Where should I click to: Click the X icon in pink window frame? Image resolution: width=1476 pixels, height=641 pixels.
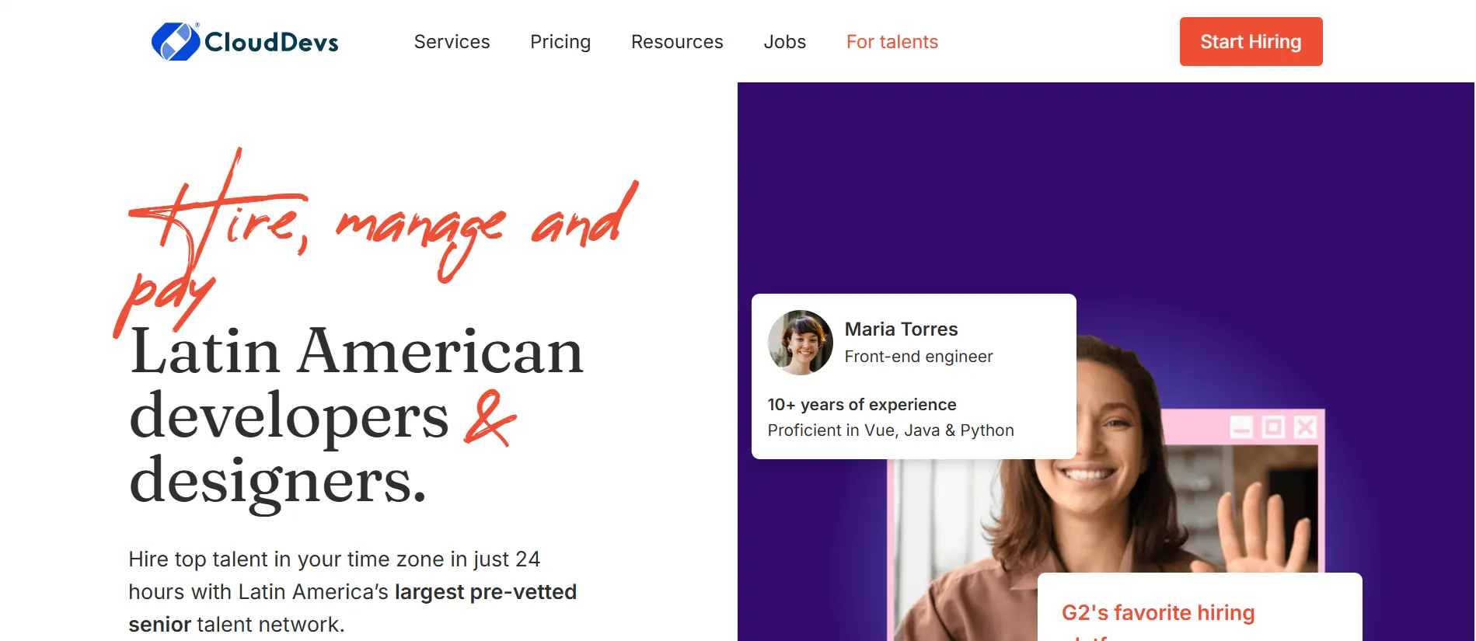(x=1306, y=427)
